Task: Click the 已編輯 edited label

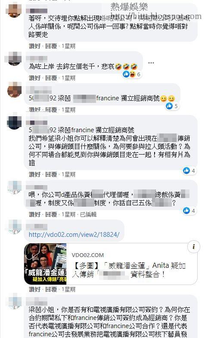Action: 88,214
